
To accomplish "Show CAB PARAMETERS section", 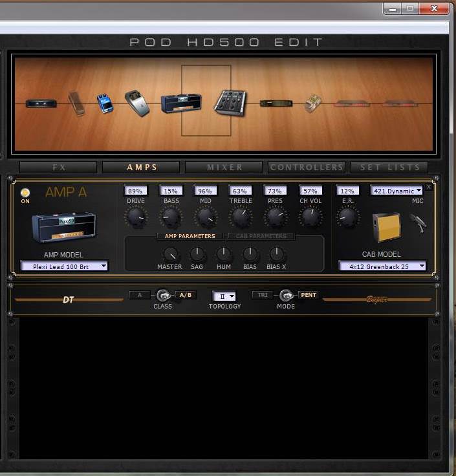I will [261, 236].
